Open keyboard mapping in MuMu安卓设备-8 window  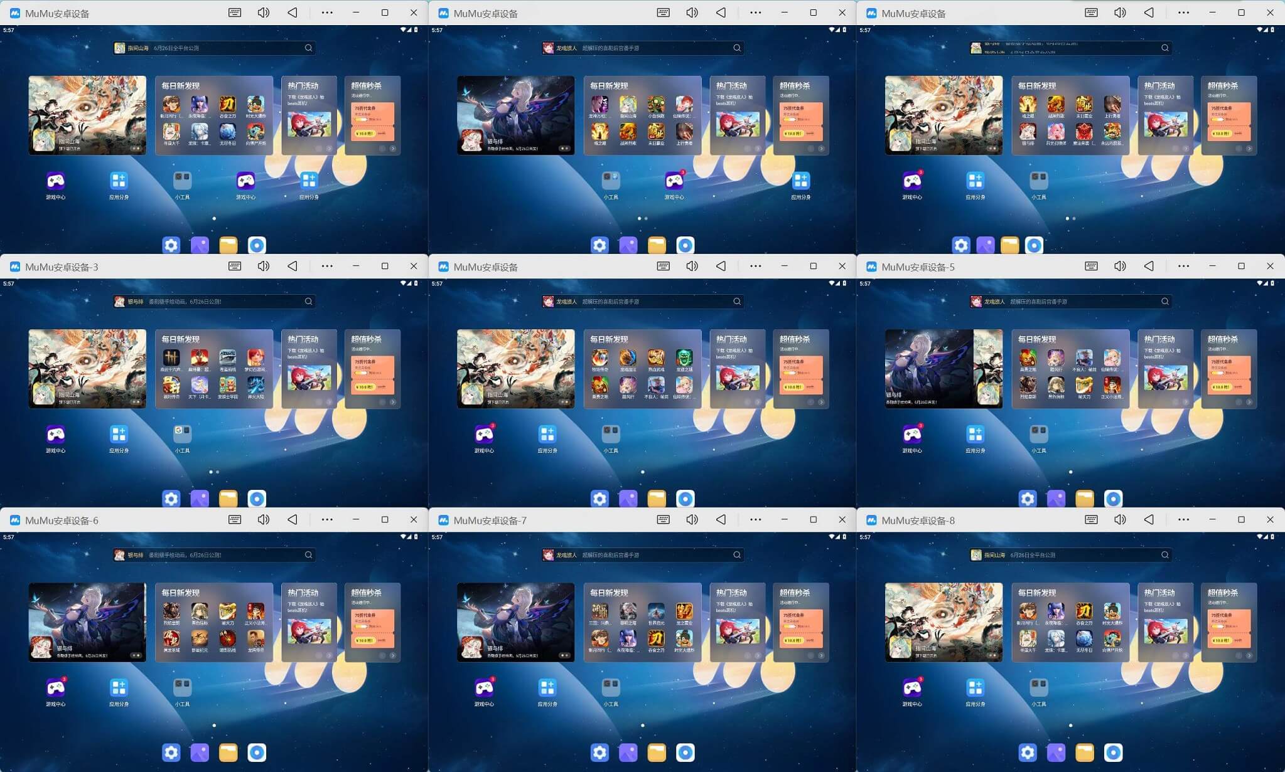pyautogui.click(x=1091, y=519)
